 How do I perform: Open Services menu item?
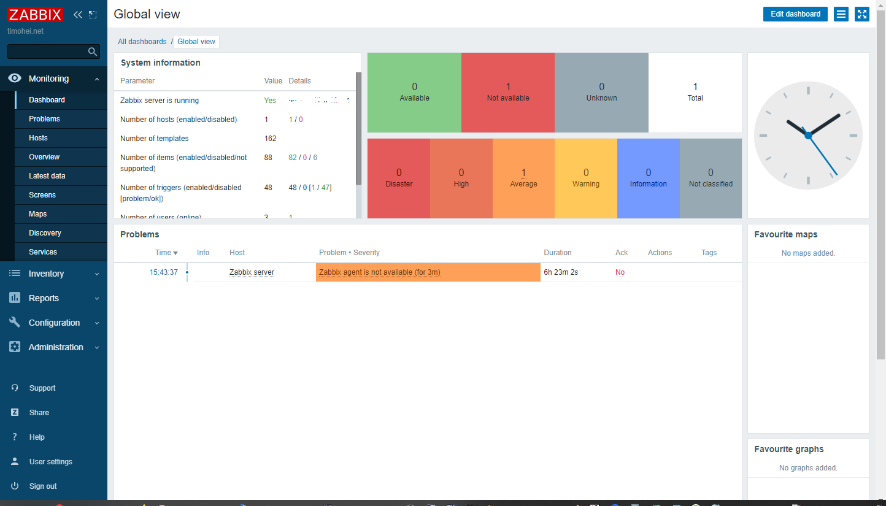(x=61, y=252)
